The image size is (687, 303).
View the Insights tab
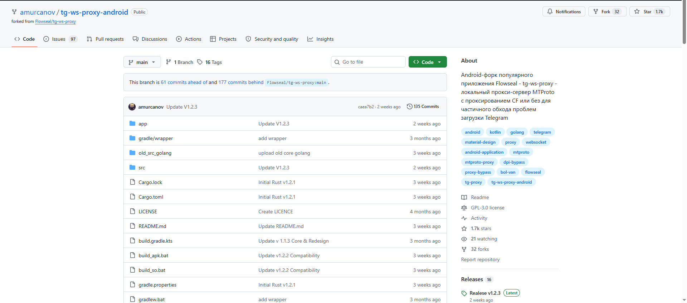coord(321,39)
